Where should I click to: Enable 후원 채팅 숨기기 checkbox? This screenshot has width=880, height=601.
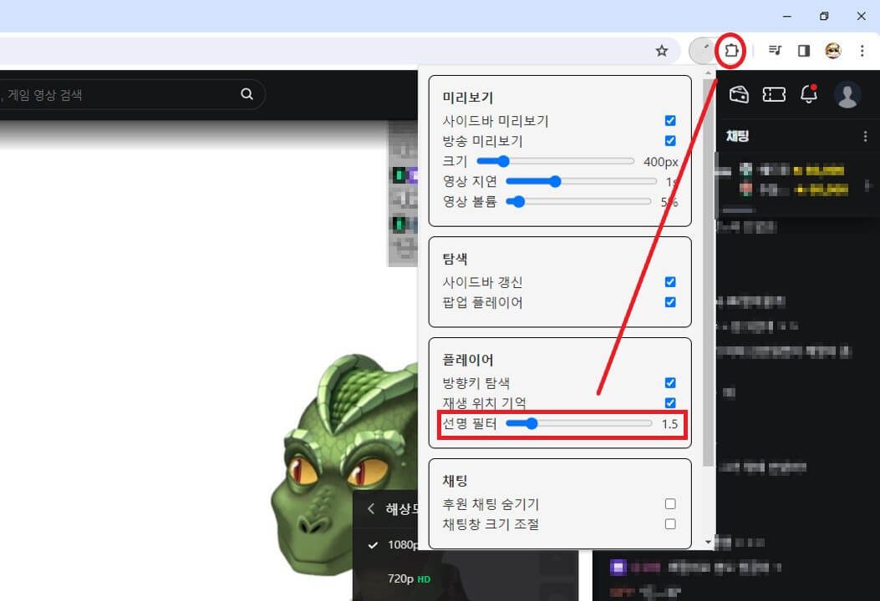pos(670,504)
